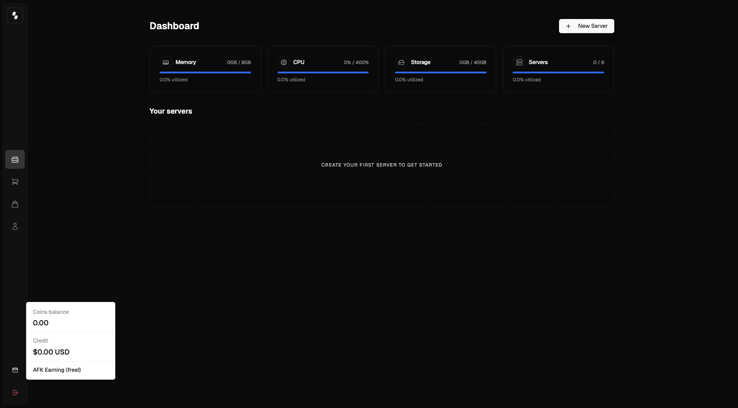Select the CPU usage card icon

283,62
